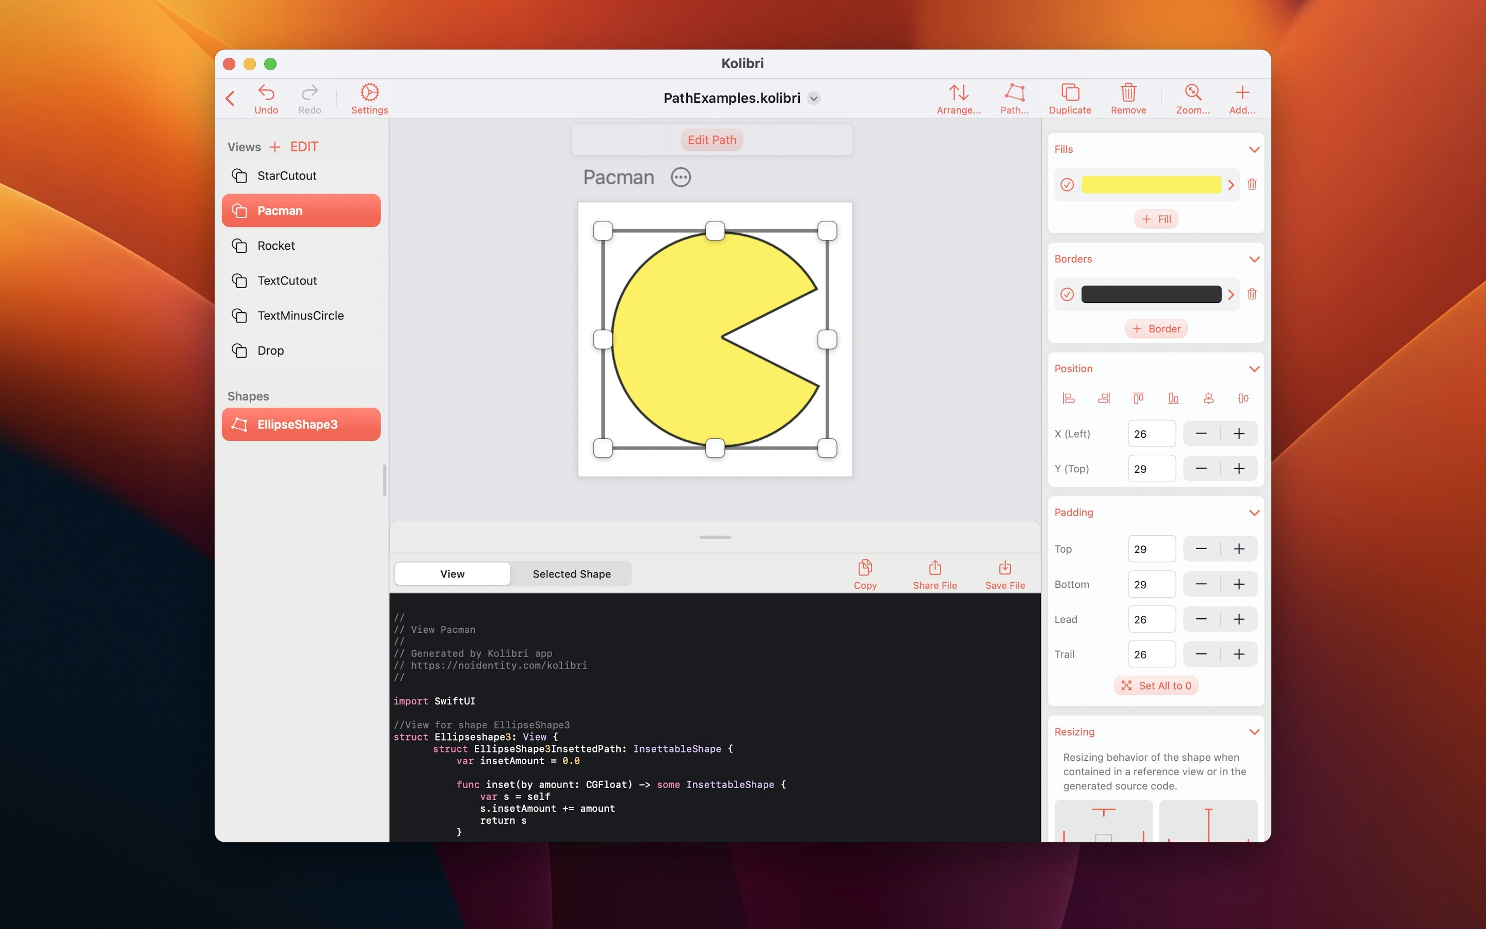This screenshot has height=929, width=1486.
Task: Select the Rocket view
Action: pos(301,246)
